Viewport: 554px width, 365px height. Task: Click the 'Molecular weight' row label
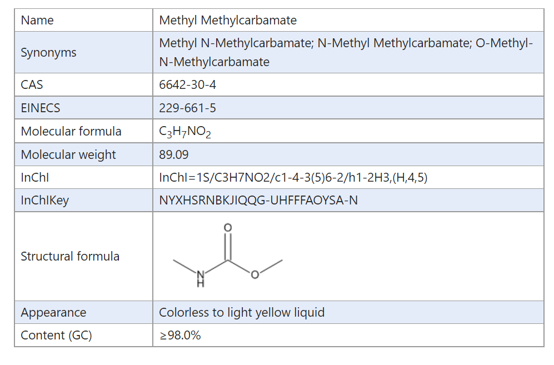pos(68,154)
